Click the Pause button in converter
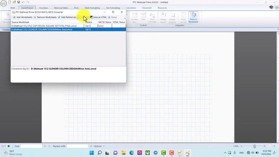The width and height of the screenshot is (279, 157). click(x=112, y=17)
